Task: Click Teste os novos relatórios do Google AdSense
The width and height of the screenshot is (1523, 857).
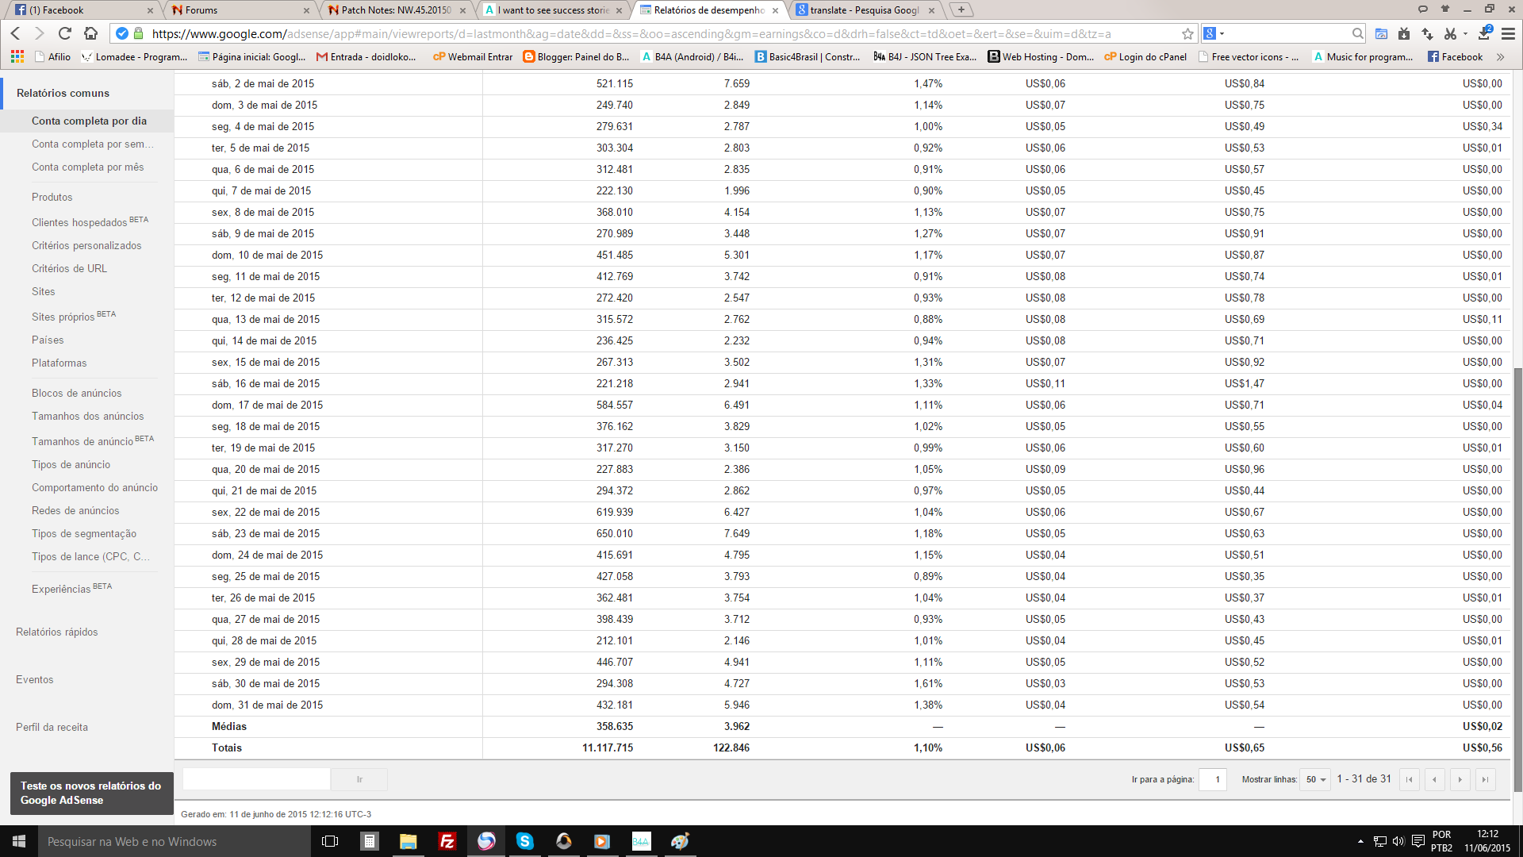Action: pyautogui.click(x=91, y=793)
